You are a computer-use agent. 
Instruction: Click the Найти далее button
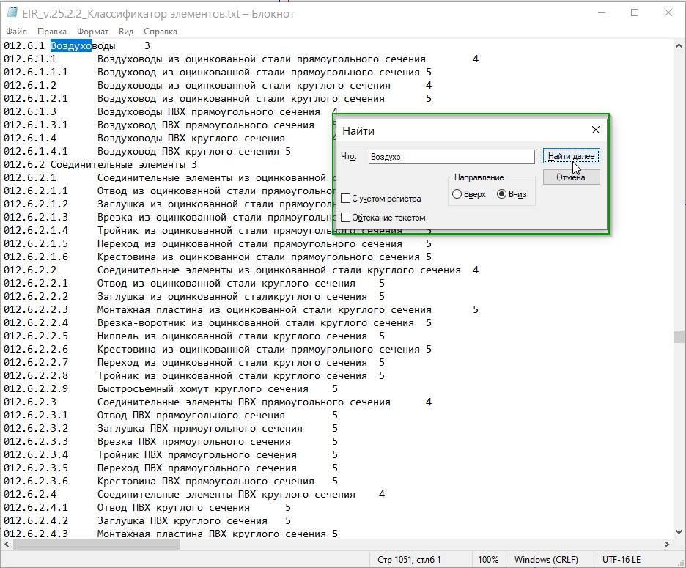click(572, 156)
